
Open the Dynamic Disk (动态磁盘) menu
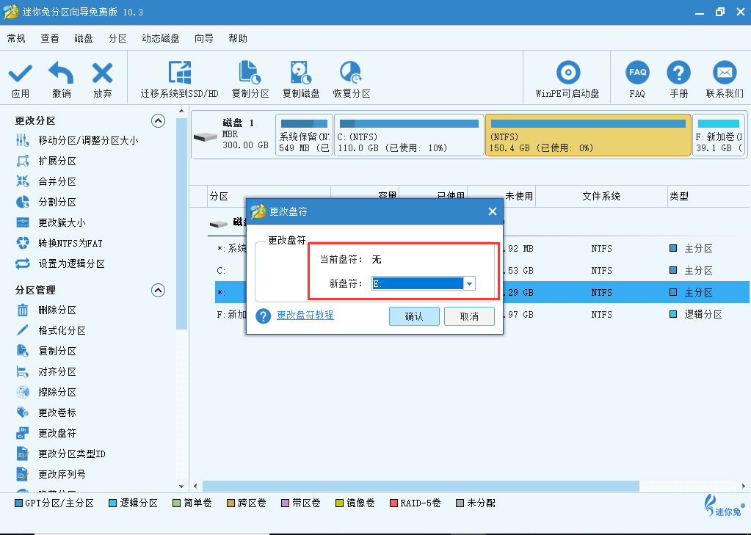(x=161, y=38)
